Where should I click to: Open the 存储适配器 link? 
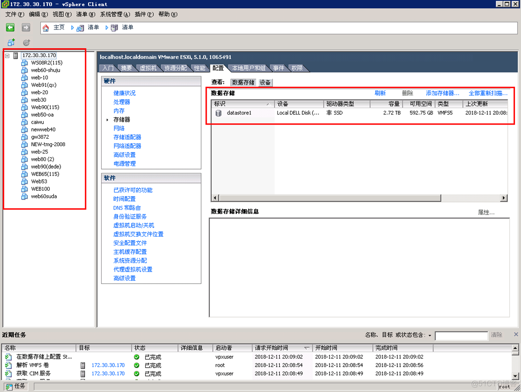click(x=127, y=137)
